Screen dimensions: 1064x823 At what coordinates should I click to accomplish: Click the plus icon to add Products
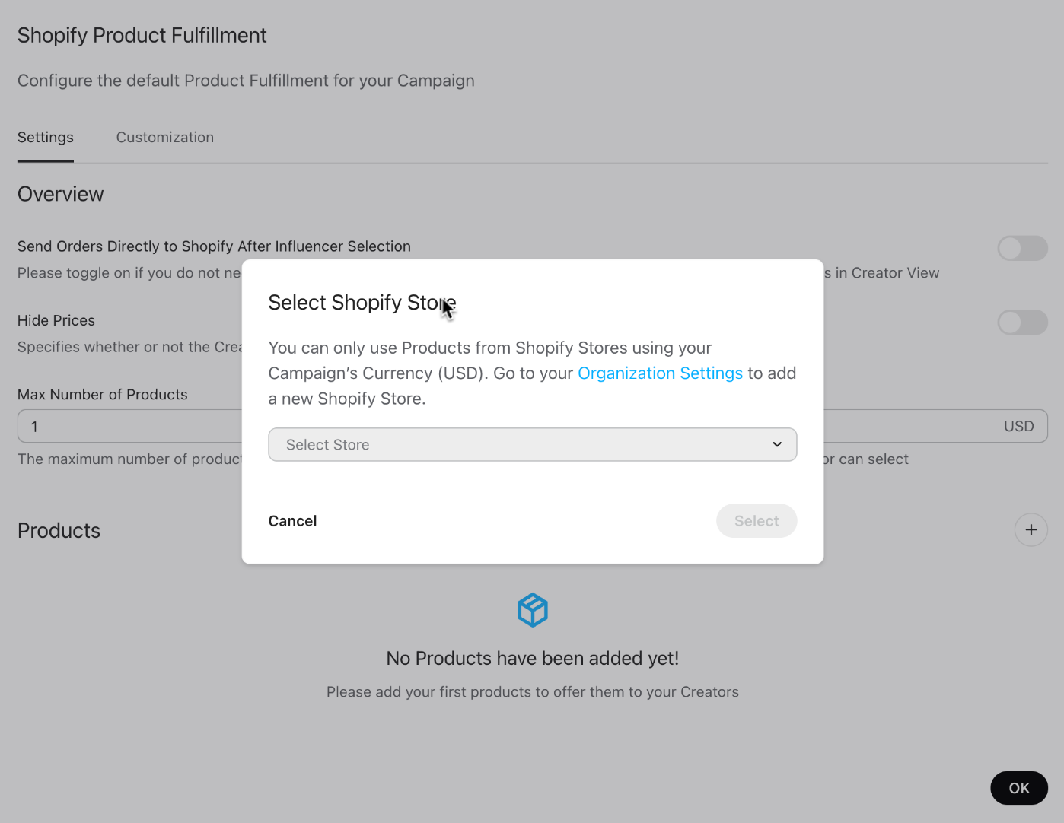point(1031,530)
